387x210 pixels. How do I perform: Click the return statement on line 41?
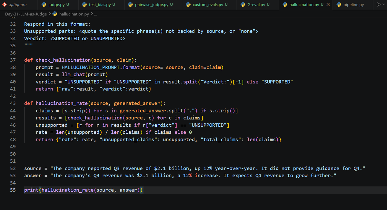tap(94, 89)
